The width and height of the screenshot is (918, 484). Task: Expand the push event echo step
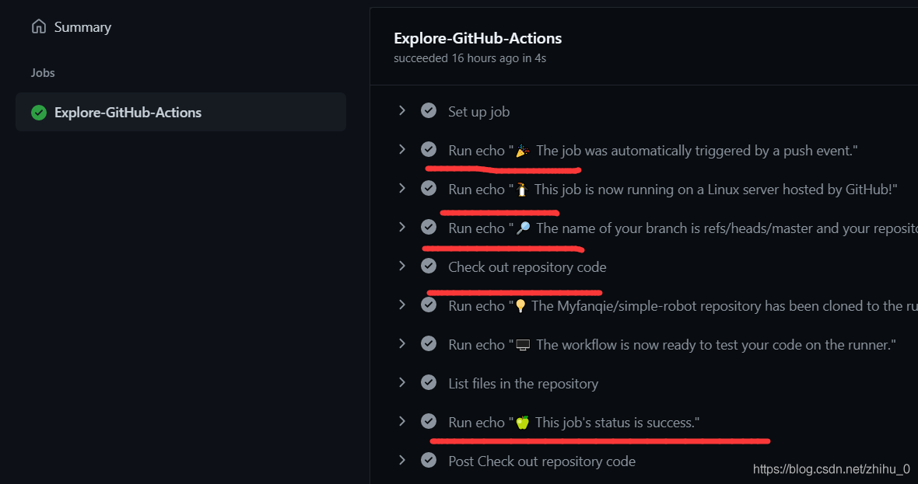tap(402, 149)
